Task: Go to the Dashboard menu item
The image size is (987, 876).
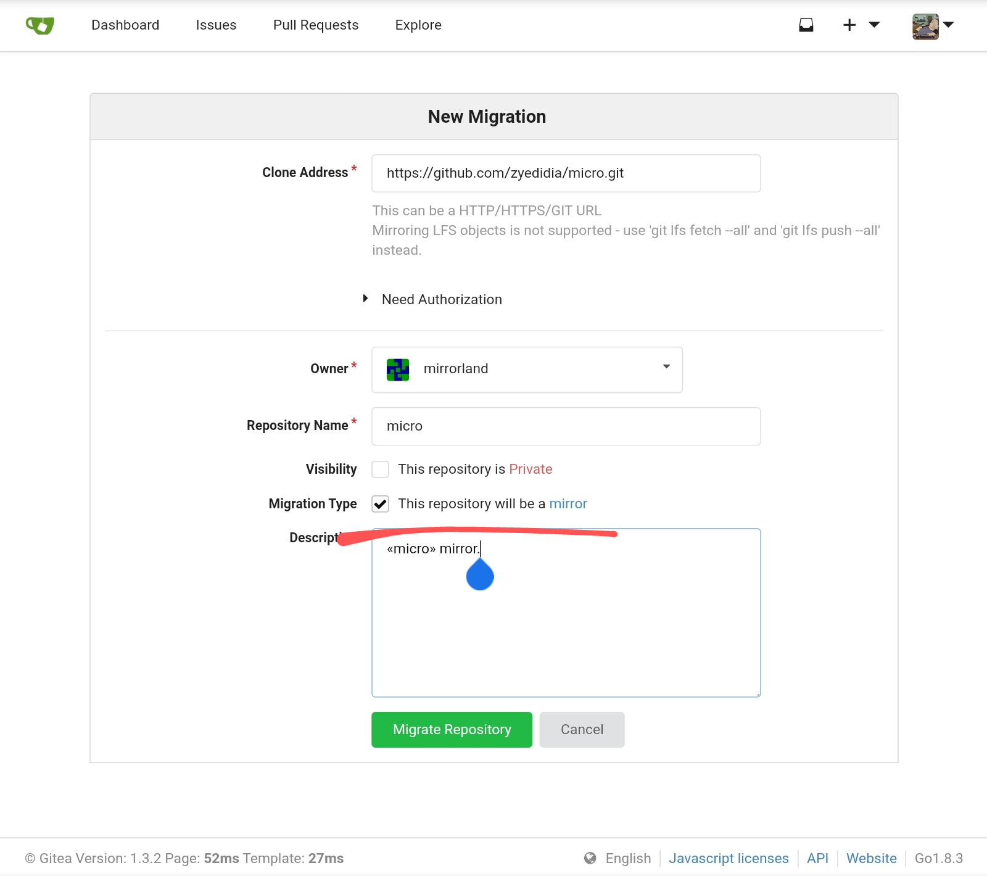Action: (125, 25)
